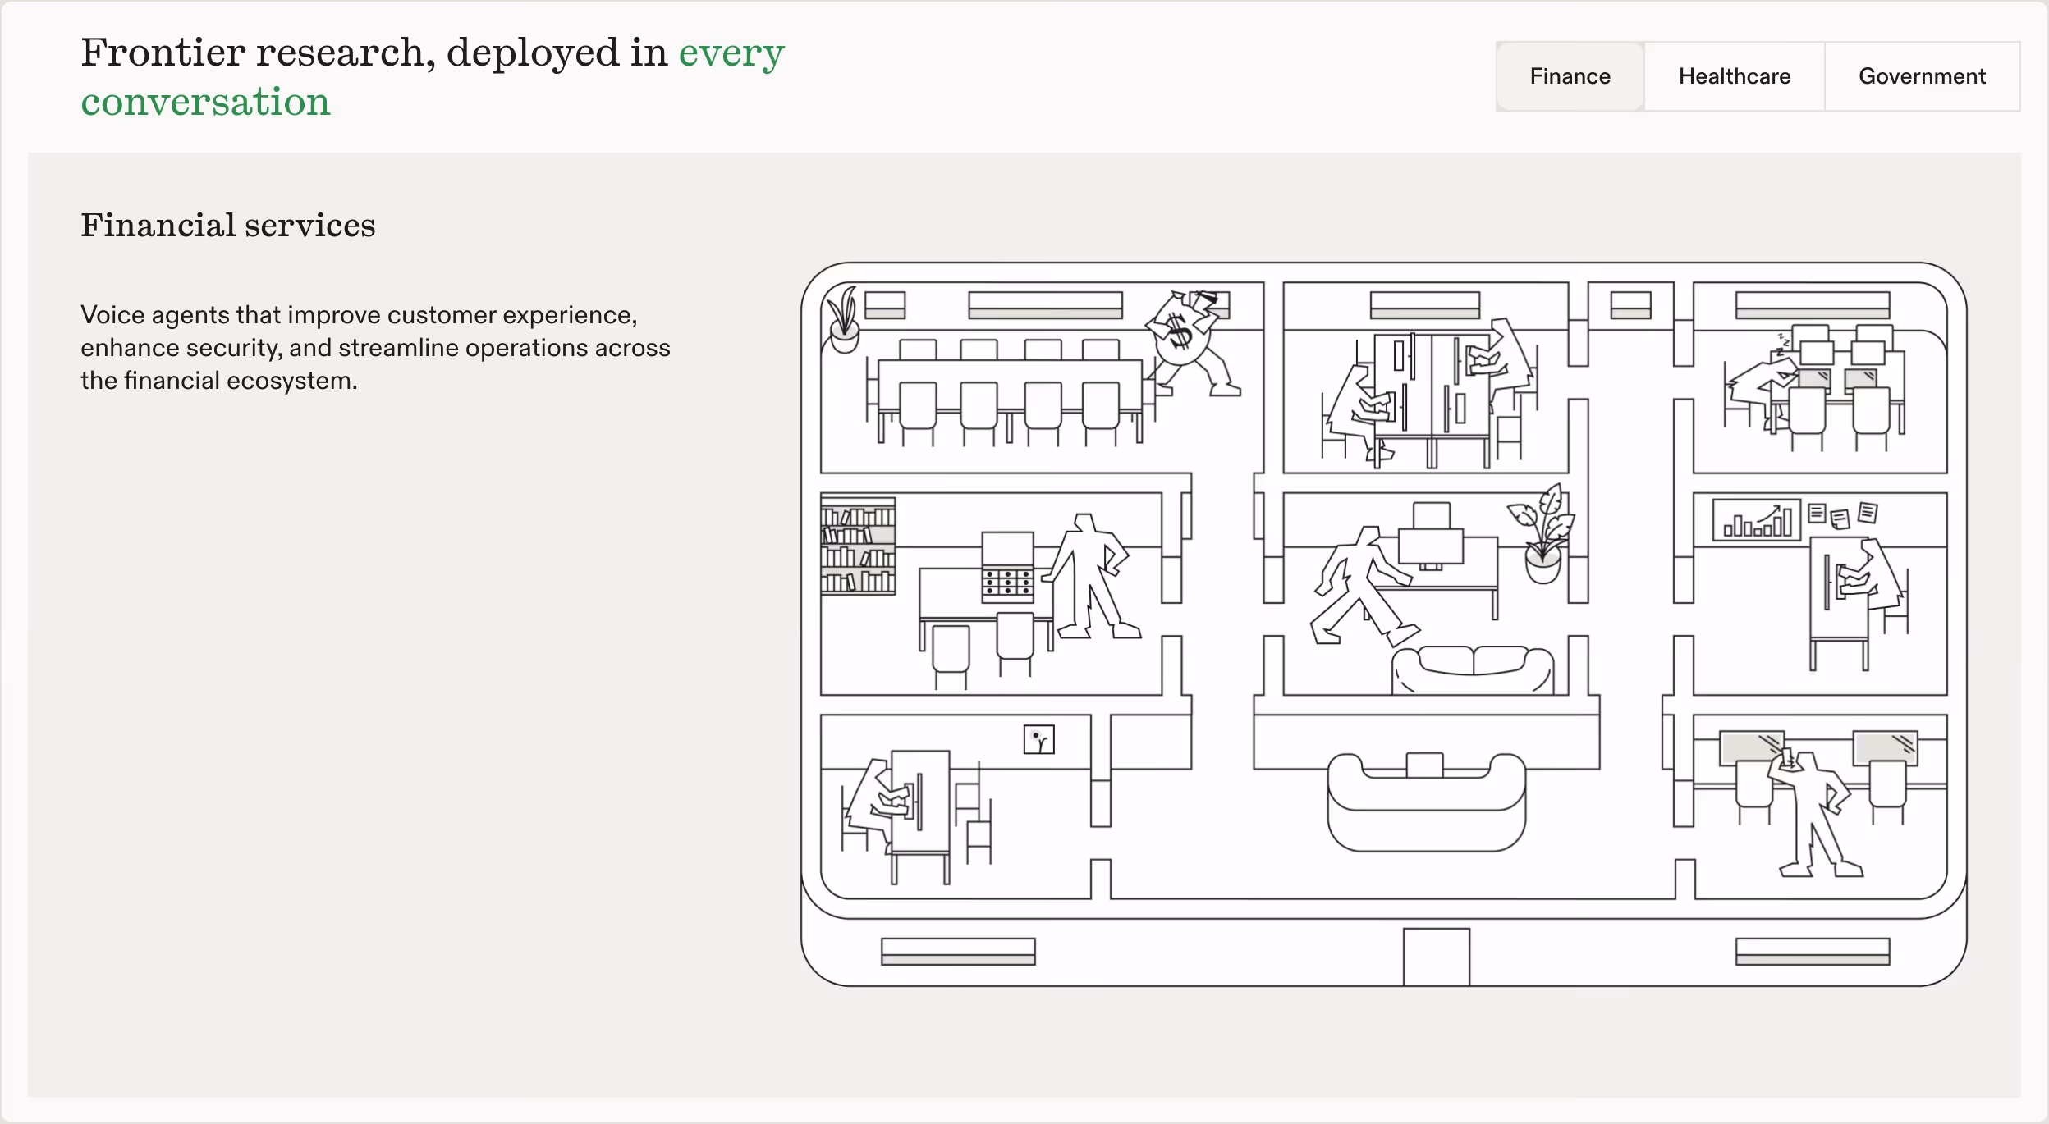Switch to the Healthcare tab
This screenshot has height=1124, width=2049.
(1735, 76)
